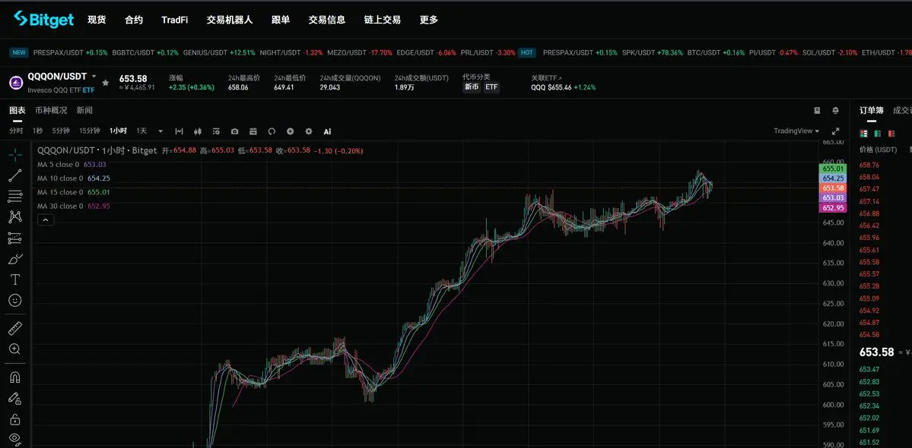Select the 订单簿 tab
This screenshot has height=448, width=912.
[x=871, y=110]
